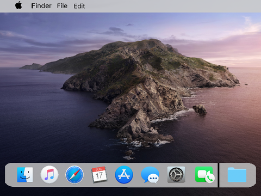261x196 pixels.
Task: Launch the Safari compass icon
Action: (x=74, y=175)
